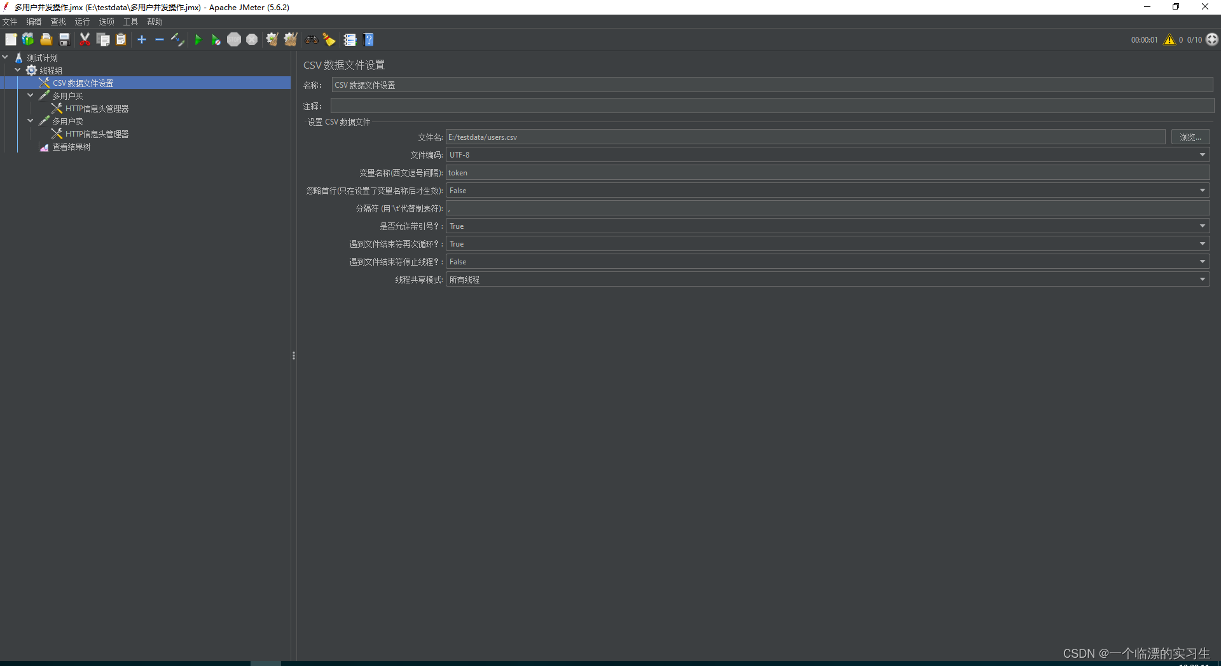Open the 是否允许带引号 dropdown
The width and height of the screenshot is (1221, 666).
coord(827,226)
